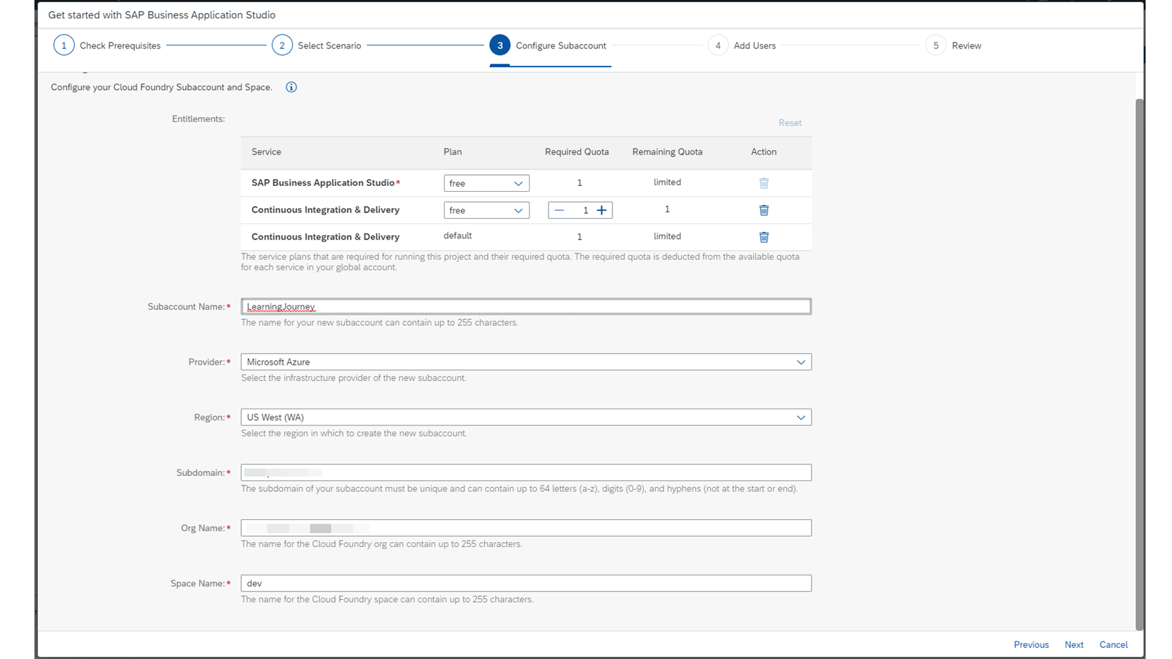Click into the Org Name input field
The image size is (1172, 659).
526,528
